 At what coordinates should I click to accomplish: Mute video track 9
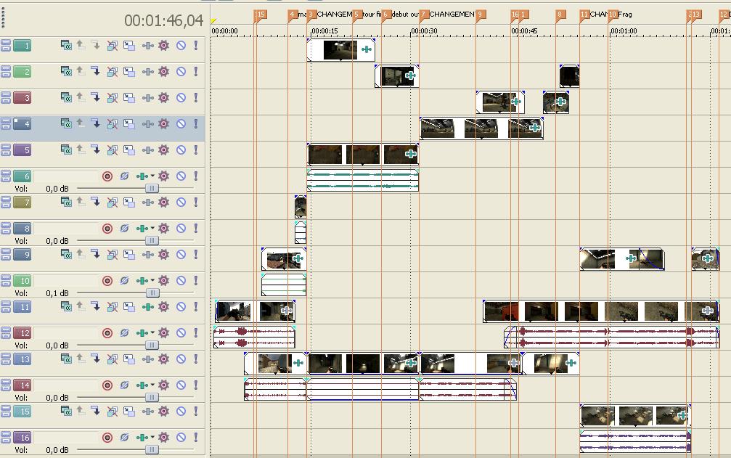(x=181, y=254)
